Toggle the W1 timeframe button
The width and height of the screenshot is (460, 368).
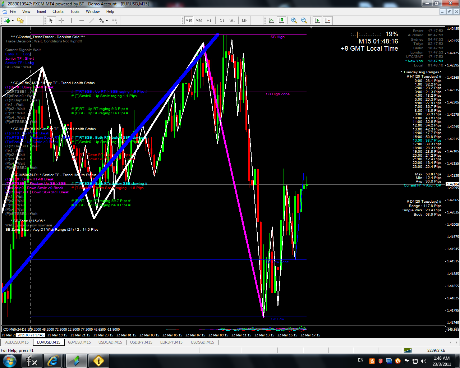tap(232, 20)
